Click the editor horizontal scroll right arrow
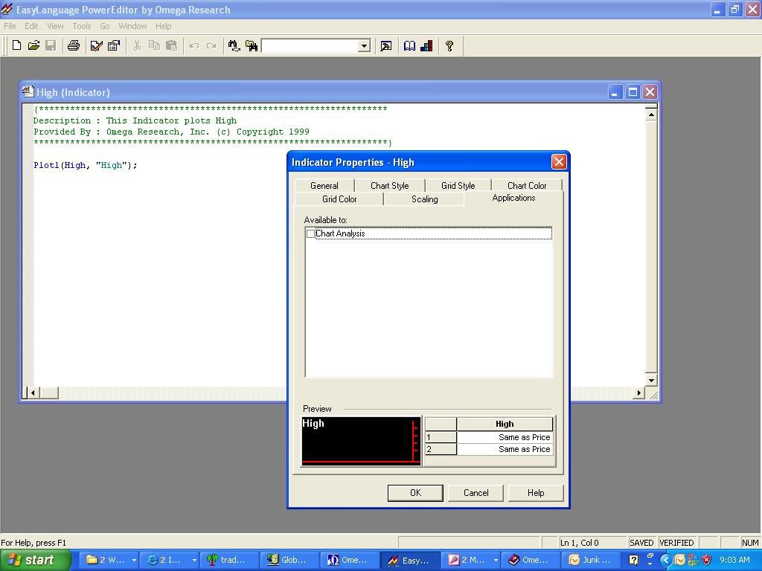 [x=638, y=393]
